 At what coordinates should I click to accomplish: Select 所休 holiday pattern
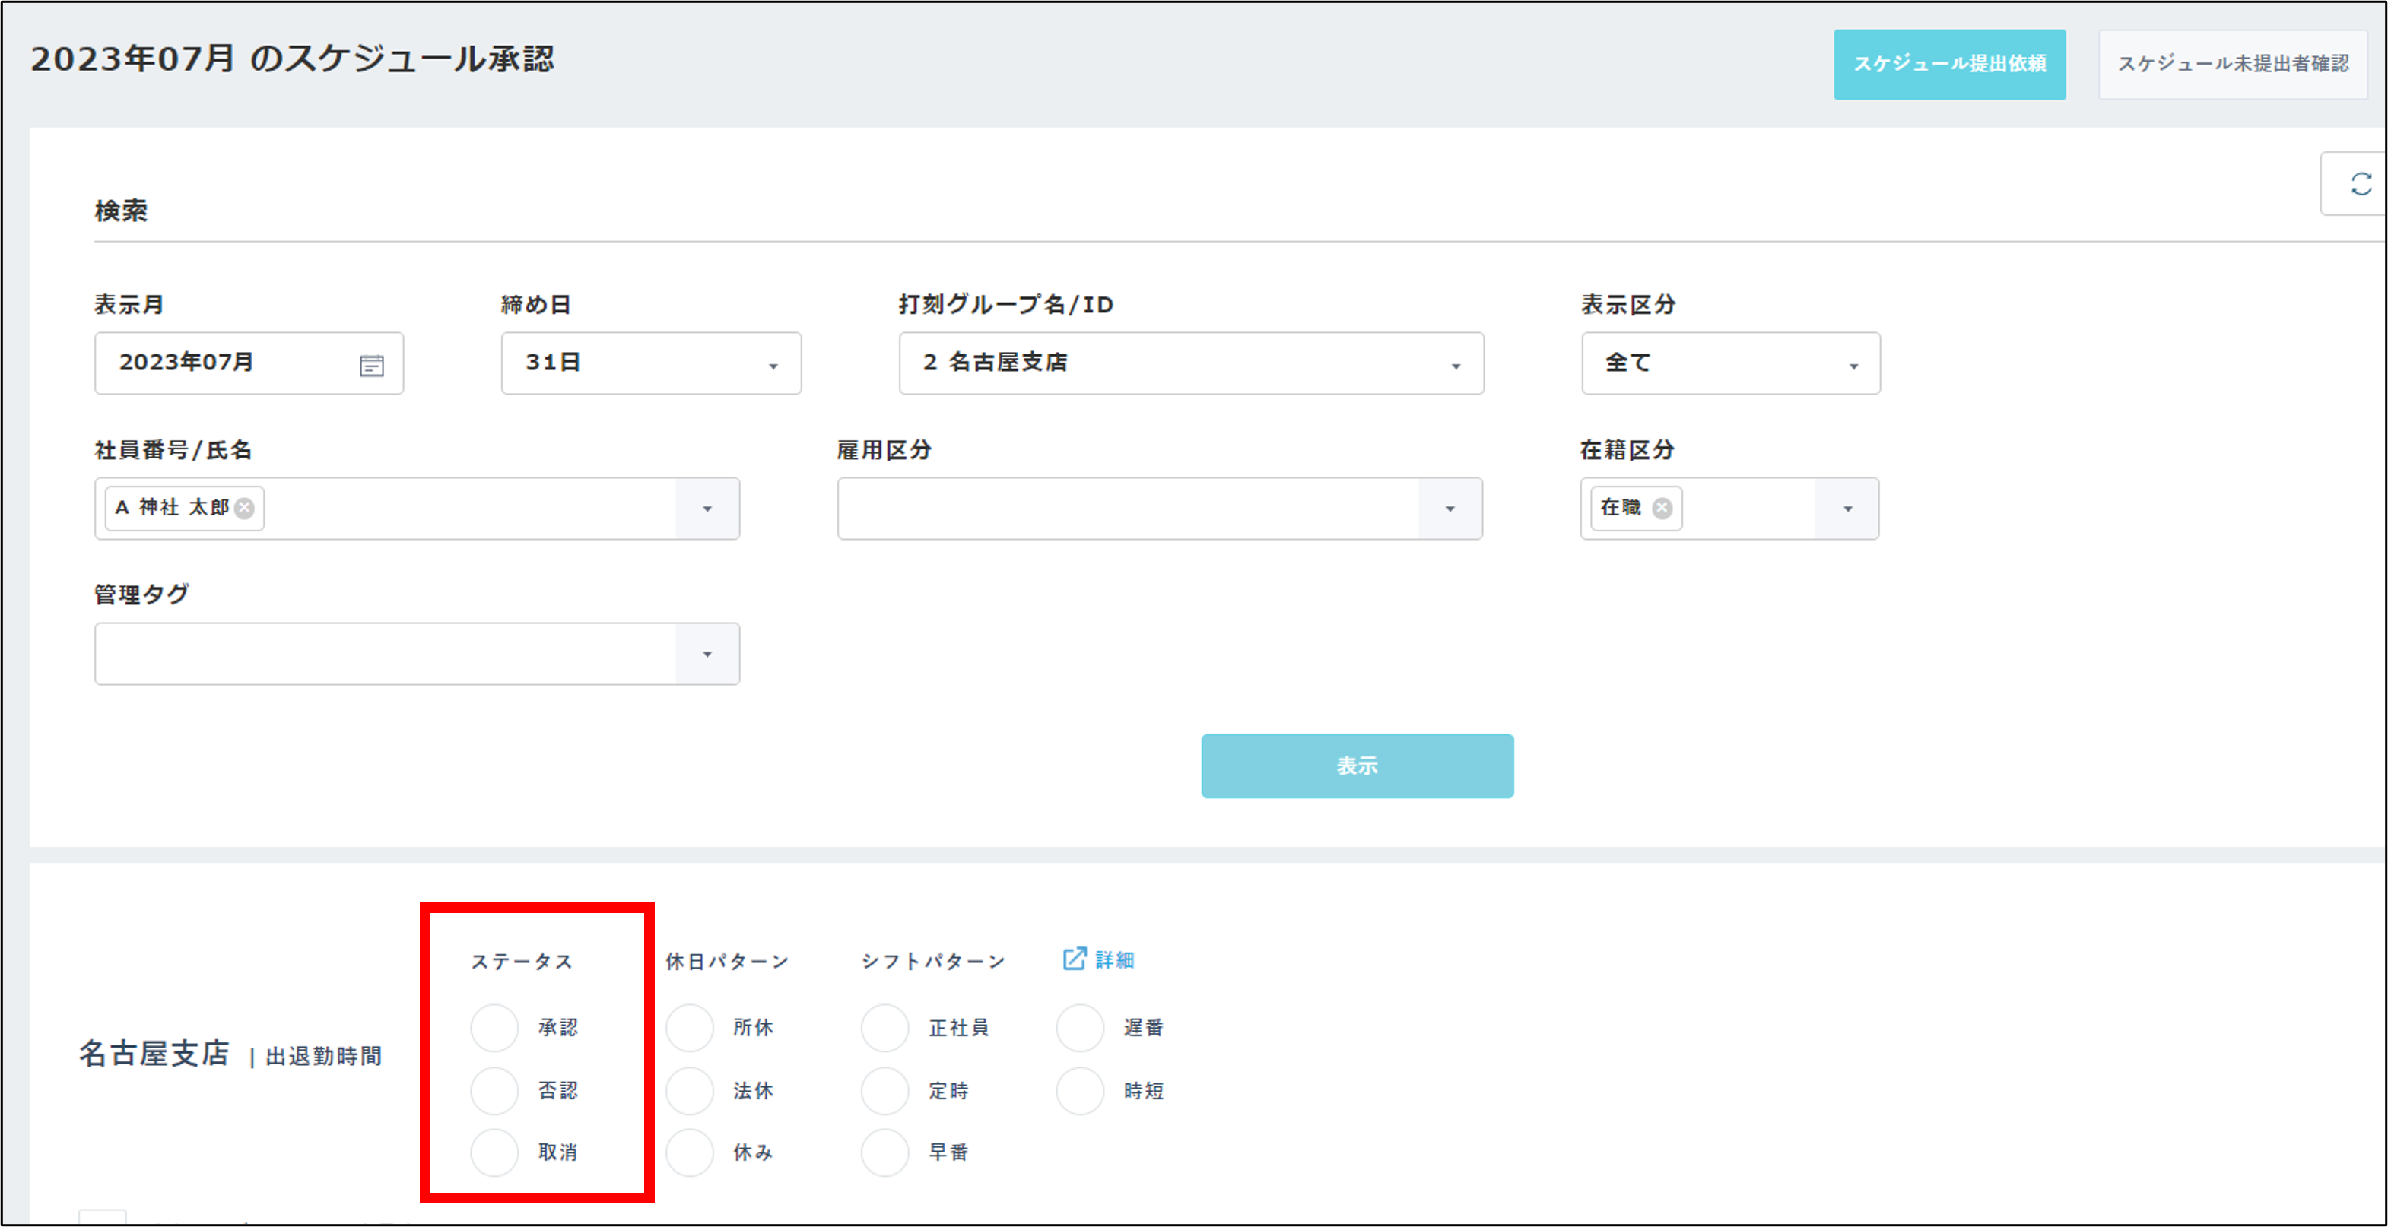coord(689,1028)
